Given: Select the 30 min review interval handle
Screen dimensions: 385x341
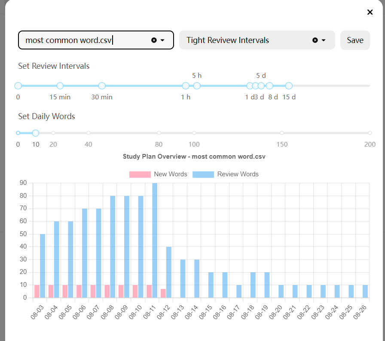Looking at the screenshot, I should [102, 86].
